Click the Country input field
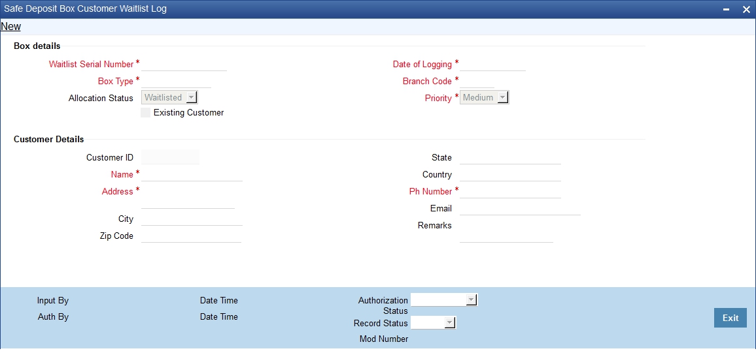Image resolution: width=756 pixels, height=353 pixels. pos(510,174)
